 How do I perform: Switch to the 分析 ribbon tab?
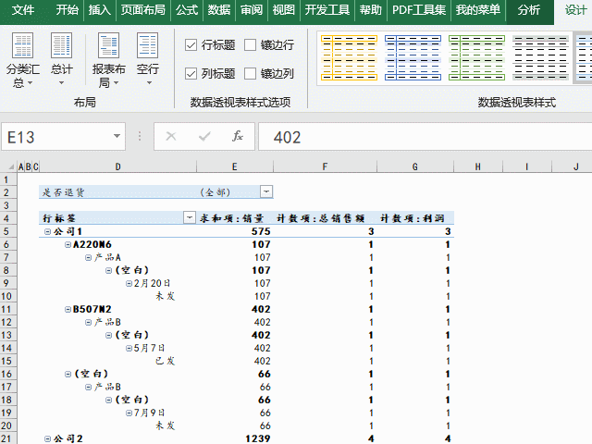point(529,10)
